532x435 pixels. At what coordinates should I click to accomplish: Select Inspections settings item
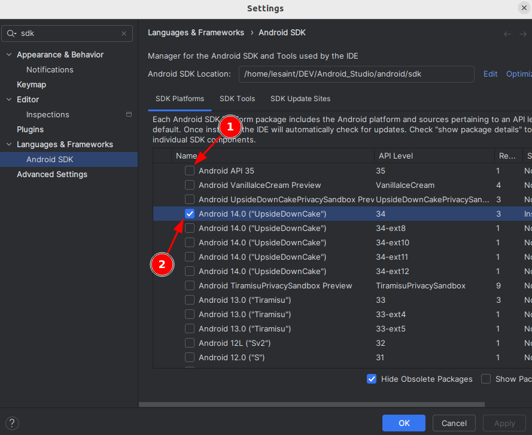48,115
